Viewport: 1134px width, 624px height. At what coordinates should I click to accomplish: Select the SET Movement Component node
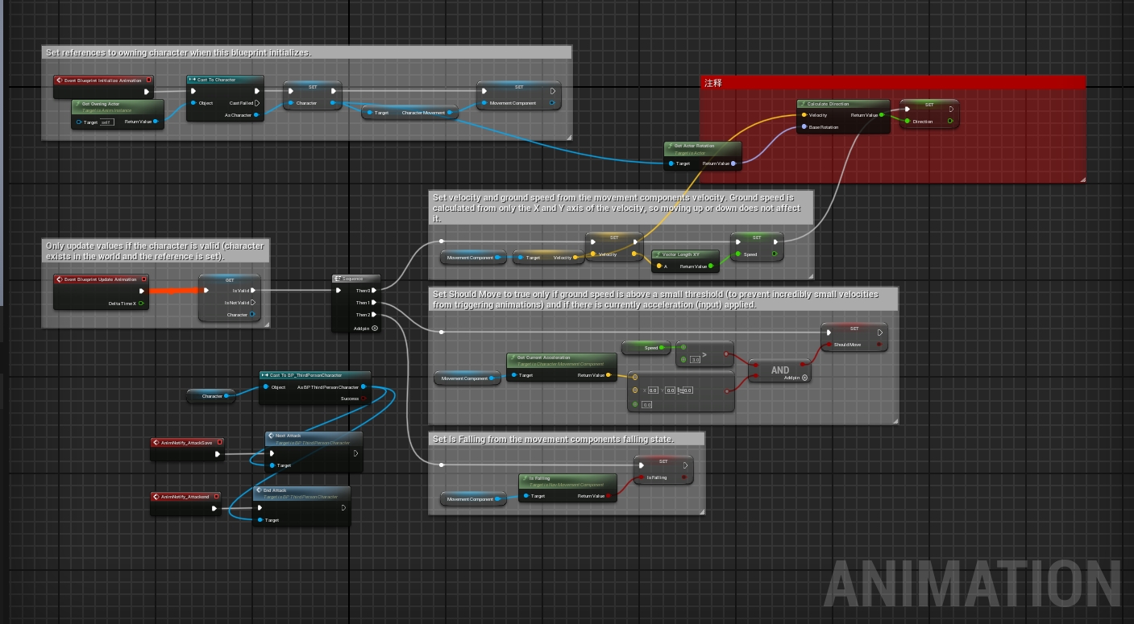point(518,95)
